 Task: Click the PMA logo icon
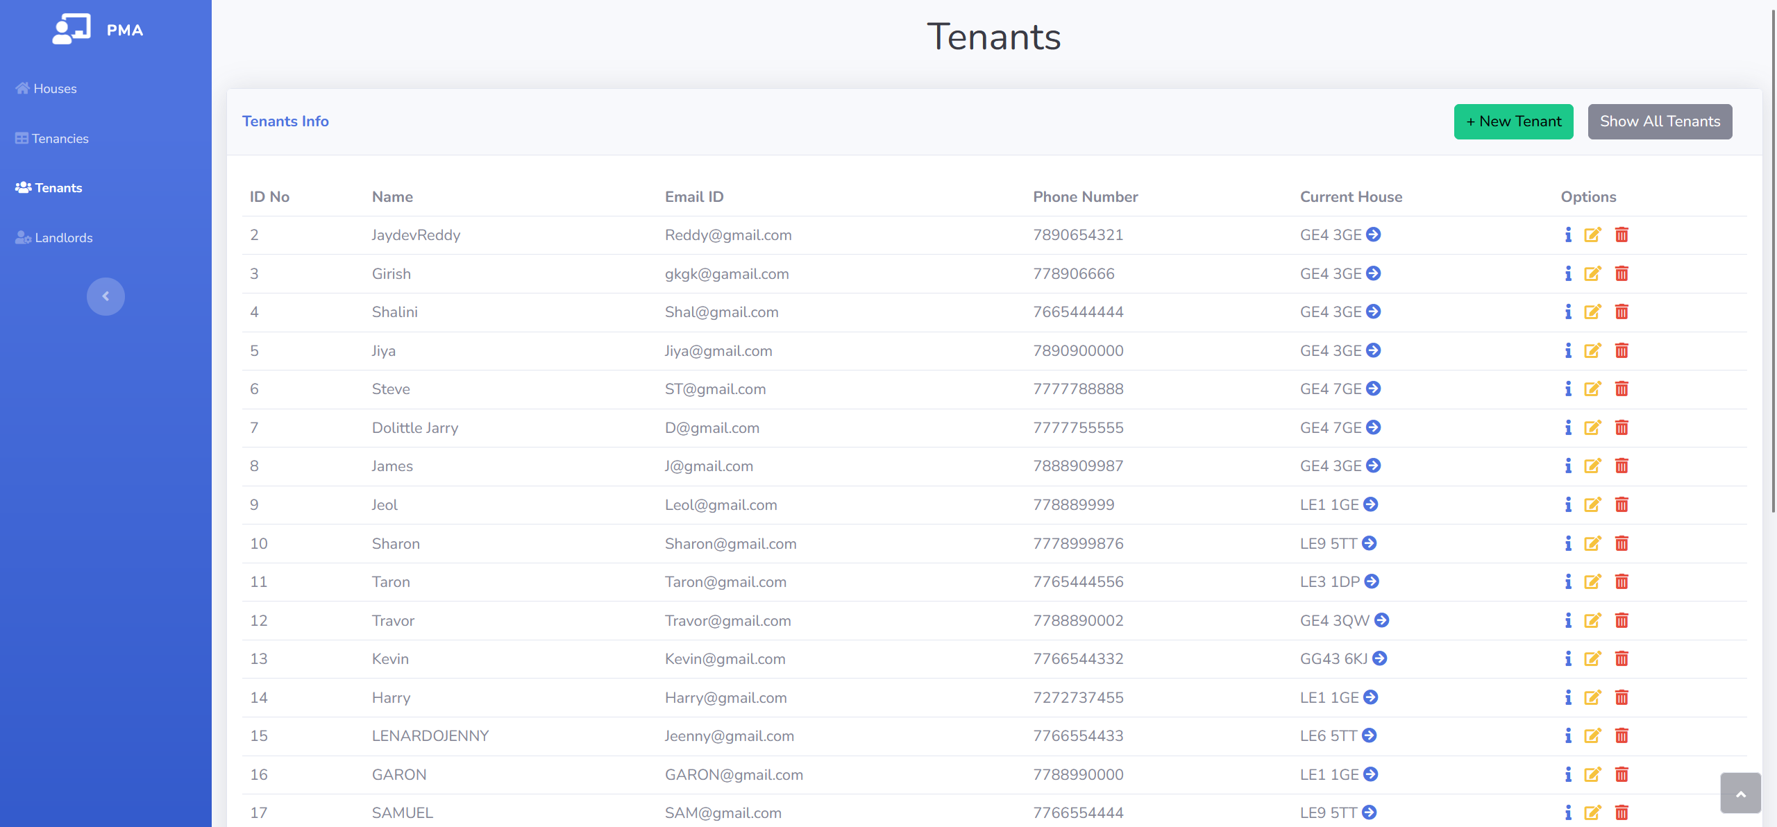coord(71,29)
